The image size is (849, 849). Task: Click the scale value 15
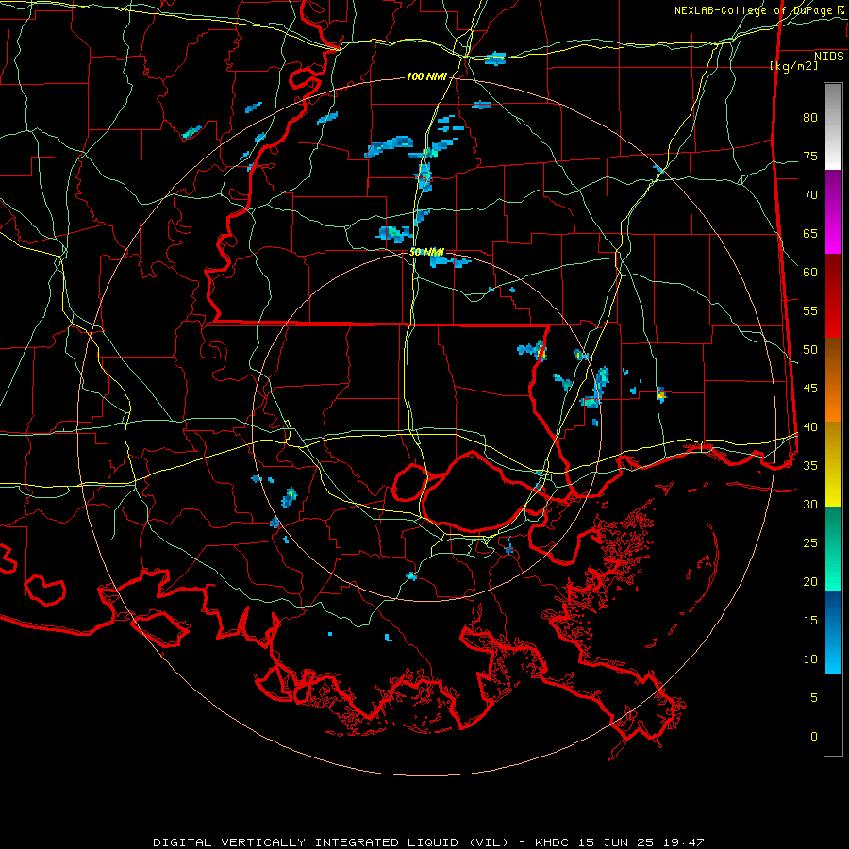pos(810,621)
